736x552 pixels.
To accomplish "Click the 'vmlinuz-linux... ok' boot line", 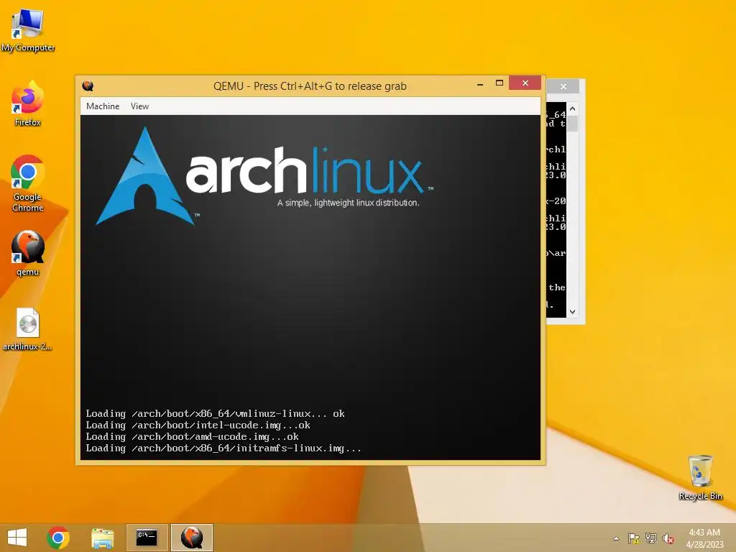I will tap(215, 414).
